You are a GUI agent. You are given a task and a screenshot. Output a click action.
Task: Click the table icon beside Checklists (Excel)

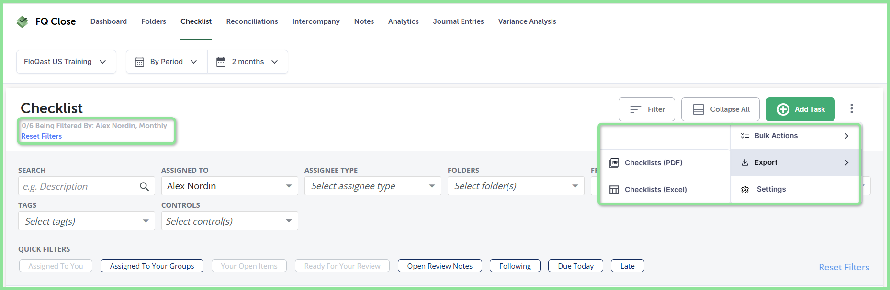(x=614, y=190)
